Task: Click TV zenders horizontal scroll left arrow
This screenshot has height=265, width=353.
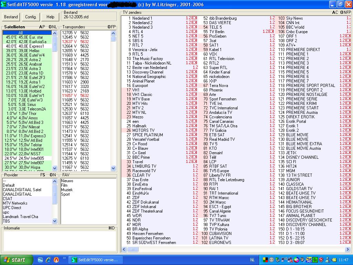Action: tap(124, 249)
